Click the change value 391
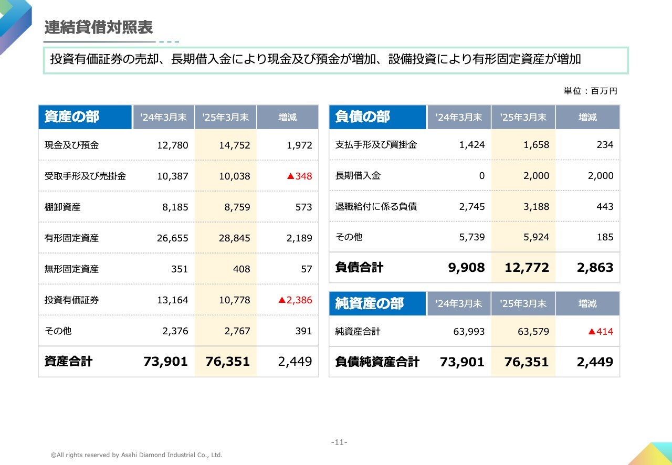Image resolution: width=672 pixels, height=465 pixels. (303, 331)
